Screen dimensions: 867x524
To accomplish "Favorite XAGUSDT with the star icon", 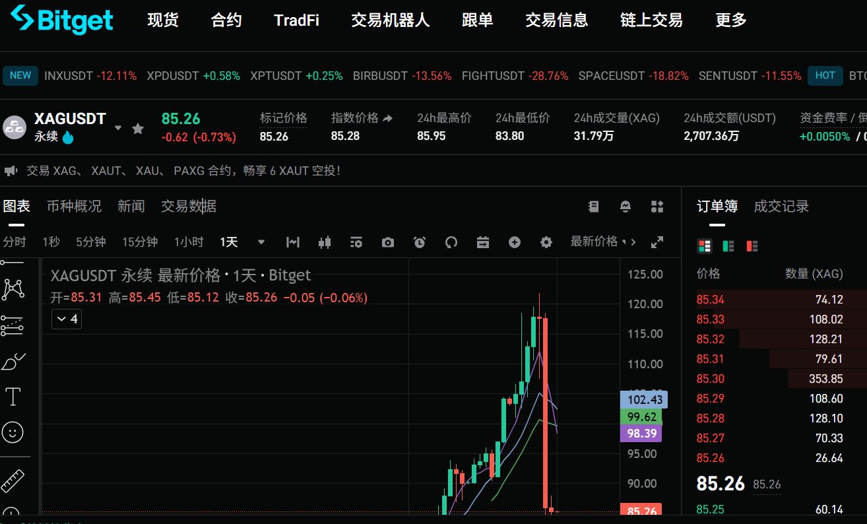I will pyautogui.click(x=138, y=129).
